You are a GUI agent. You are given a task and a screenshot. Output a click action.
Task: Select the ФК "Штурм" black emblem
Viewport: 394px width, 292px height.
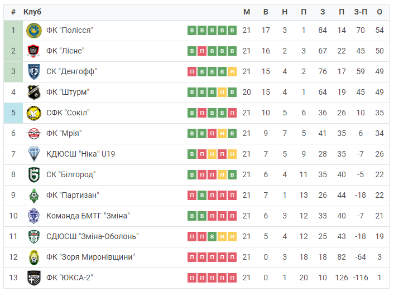tap(34, 93)
